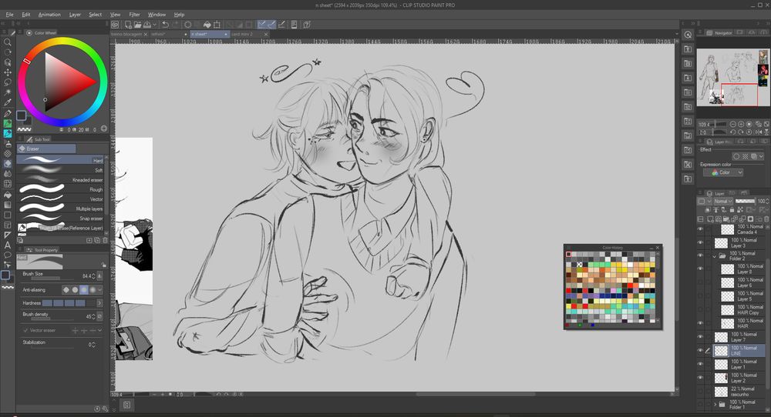771x417 pixels.
Task: Open the Layer menu
Action: click(x=75, y=14)
